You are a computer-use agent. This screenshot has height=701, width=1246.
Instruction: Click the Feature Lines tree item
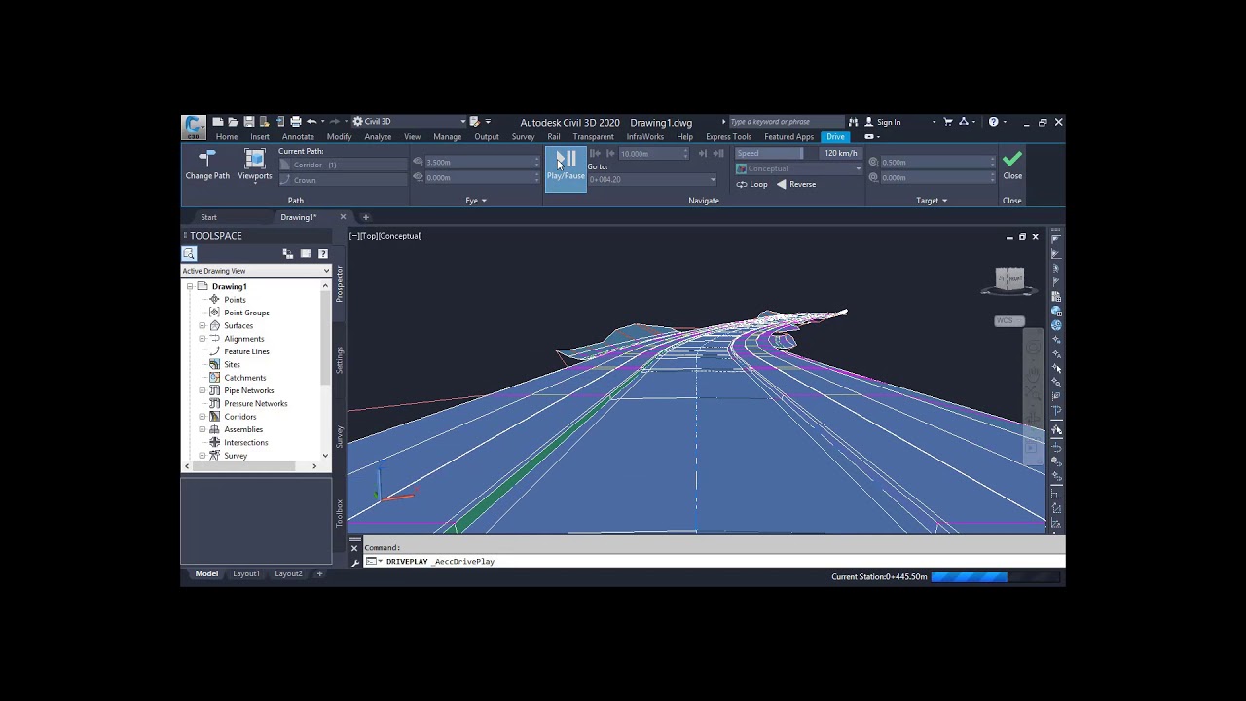coord(246,351)
